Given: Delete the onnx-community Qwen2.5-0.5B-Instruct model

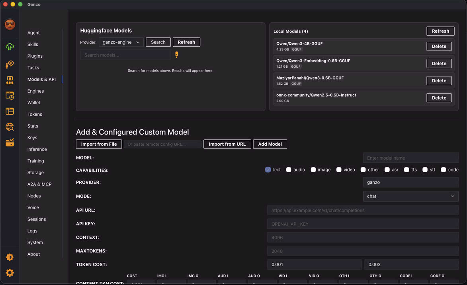Looking at the screenshot, I should [x=439, y=98].
